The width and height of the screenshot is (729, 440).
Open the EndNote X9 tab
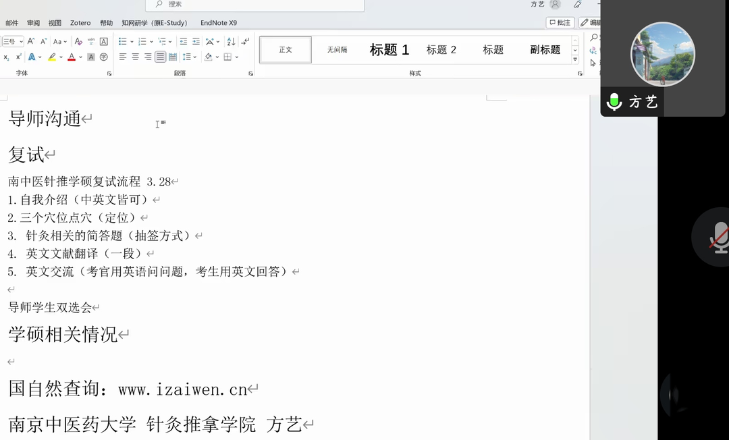point(219,23)
